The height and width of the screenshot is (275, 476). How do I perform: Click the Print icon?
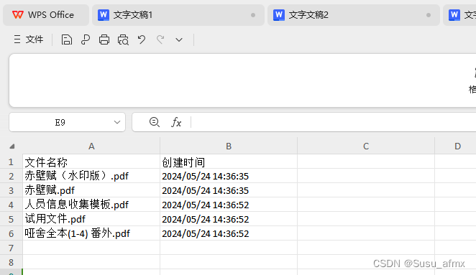coord(104,39)
